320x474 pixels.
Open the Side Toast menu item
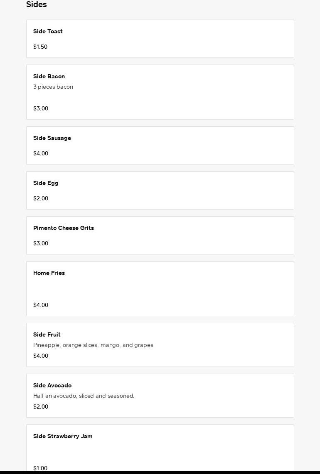coord(160,38)
